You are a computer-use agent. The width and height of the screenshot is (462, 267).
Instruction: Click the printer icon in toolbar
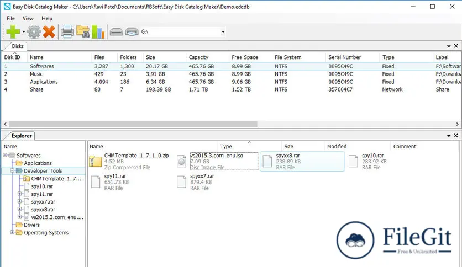(67, 31)
